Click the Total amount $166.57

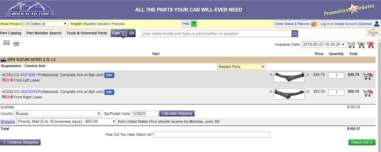pyautogui.click(x=354, y=129)
